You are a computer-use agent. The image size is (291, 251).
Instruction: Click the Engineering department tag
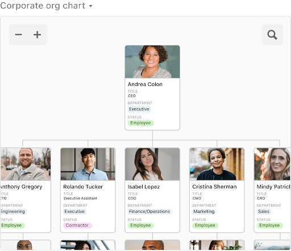13,212
